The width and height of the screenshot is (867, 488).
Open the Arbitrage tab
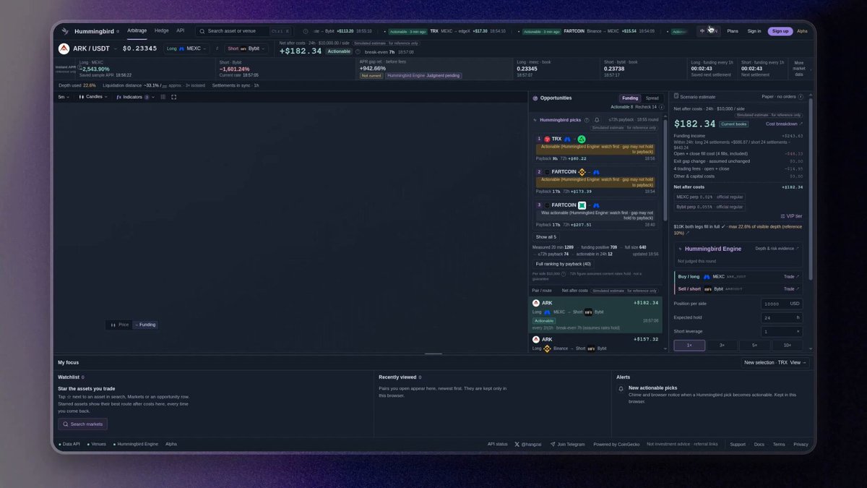point(137,30)
